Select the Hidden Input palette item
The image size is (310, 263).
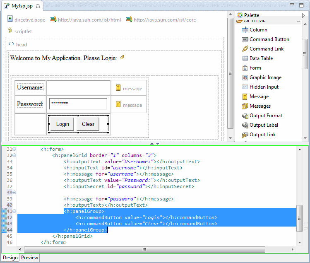pos(264,87)
